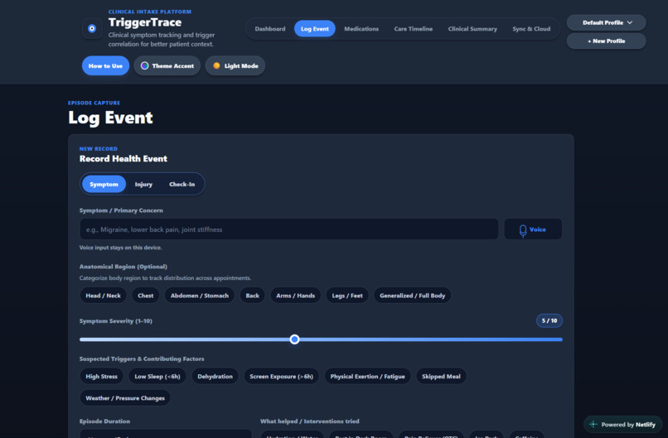This screenshot has height=438, width=668.
Task: Click the Record Health Event heading
Action: [x=123, y=159]
